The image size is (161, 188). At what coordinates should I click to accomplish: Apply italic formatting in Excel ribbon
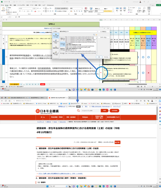22,11
